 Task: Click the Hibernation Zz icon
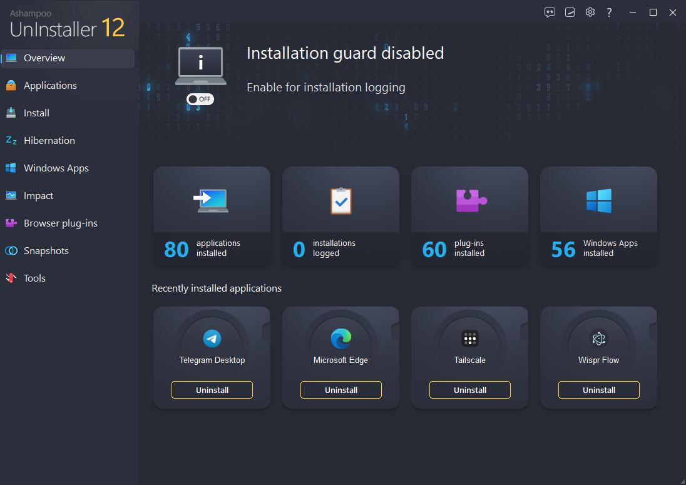11,141
